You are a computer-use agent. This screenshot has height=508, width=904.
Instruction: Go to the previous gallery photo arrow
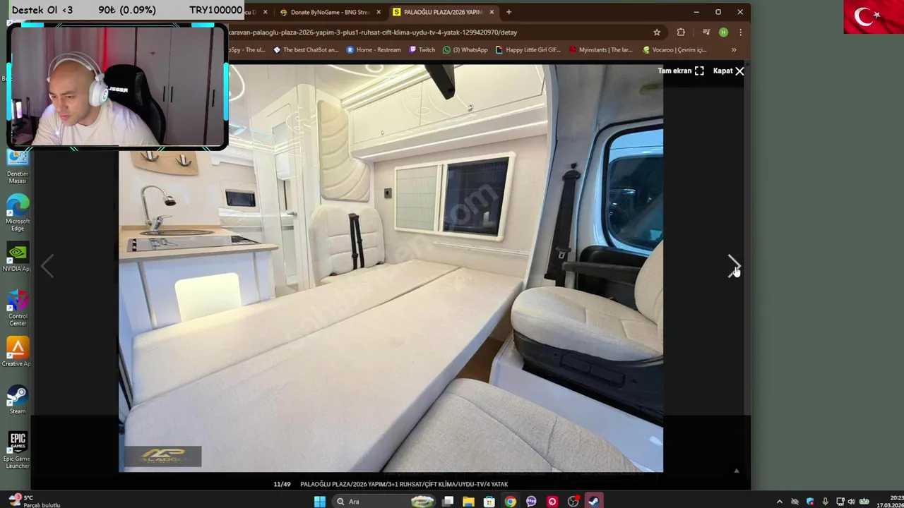[x=47, y=267]
